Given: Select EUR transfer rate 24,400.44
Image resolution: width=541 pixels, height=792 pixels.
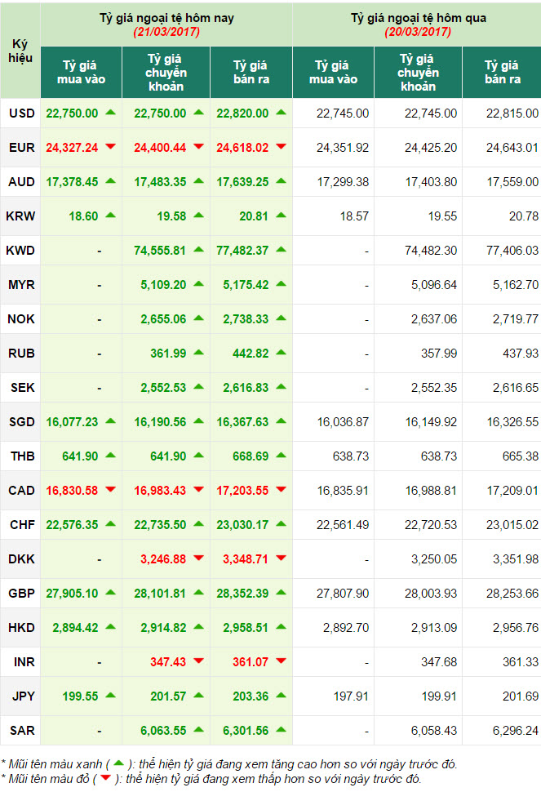Looking at the screenshot, I should [x=160, y=148].
